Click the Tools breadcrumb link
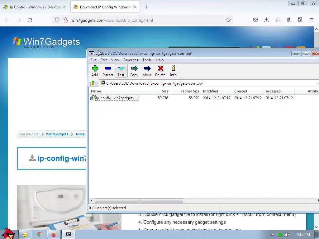This screenshot has height=239, width=319. click(x=80, y=134)
